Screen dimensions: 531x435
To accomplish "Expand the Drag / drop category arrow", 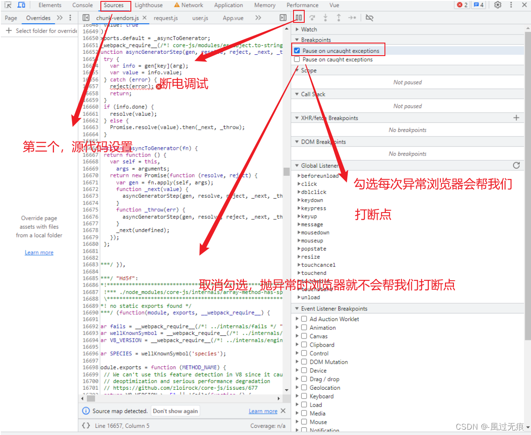I will (297, 379).
